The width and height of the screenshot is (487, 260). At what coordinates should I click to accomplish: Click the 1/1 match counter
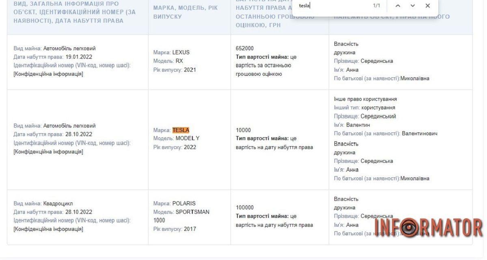click(x=376, y=6)
